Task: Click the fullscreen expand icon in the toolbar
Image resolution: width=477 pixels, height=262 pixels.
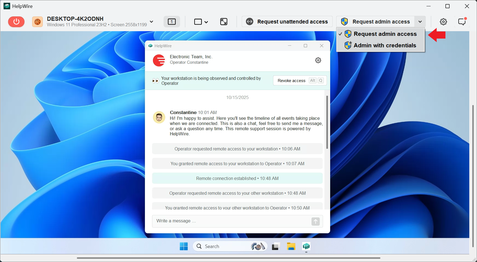Action: coord(224,22)
